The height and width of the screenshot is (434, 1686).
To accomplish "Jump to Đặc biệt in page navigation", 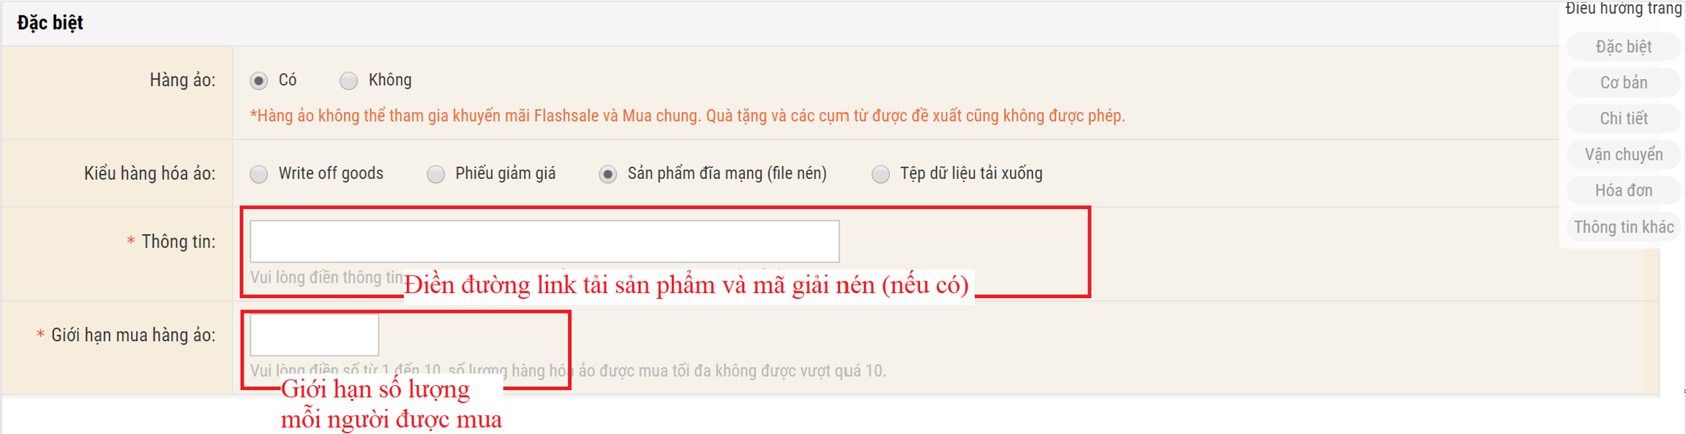I will [1623, 47].
